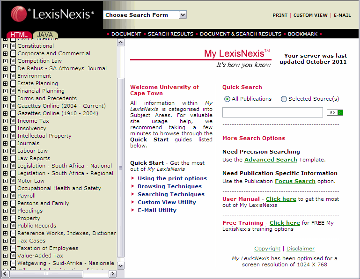
Task: Expand the Intellectual Property node
Action: (5, 136)
